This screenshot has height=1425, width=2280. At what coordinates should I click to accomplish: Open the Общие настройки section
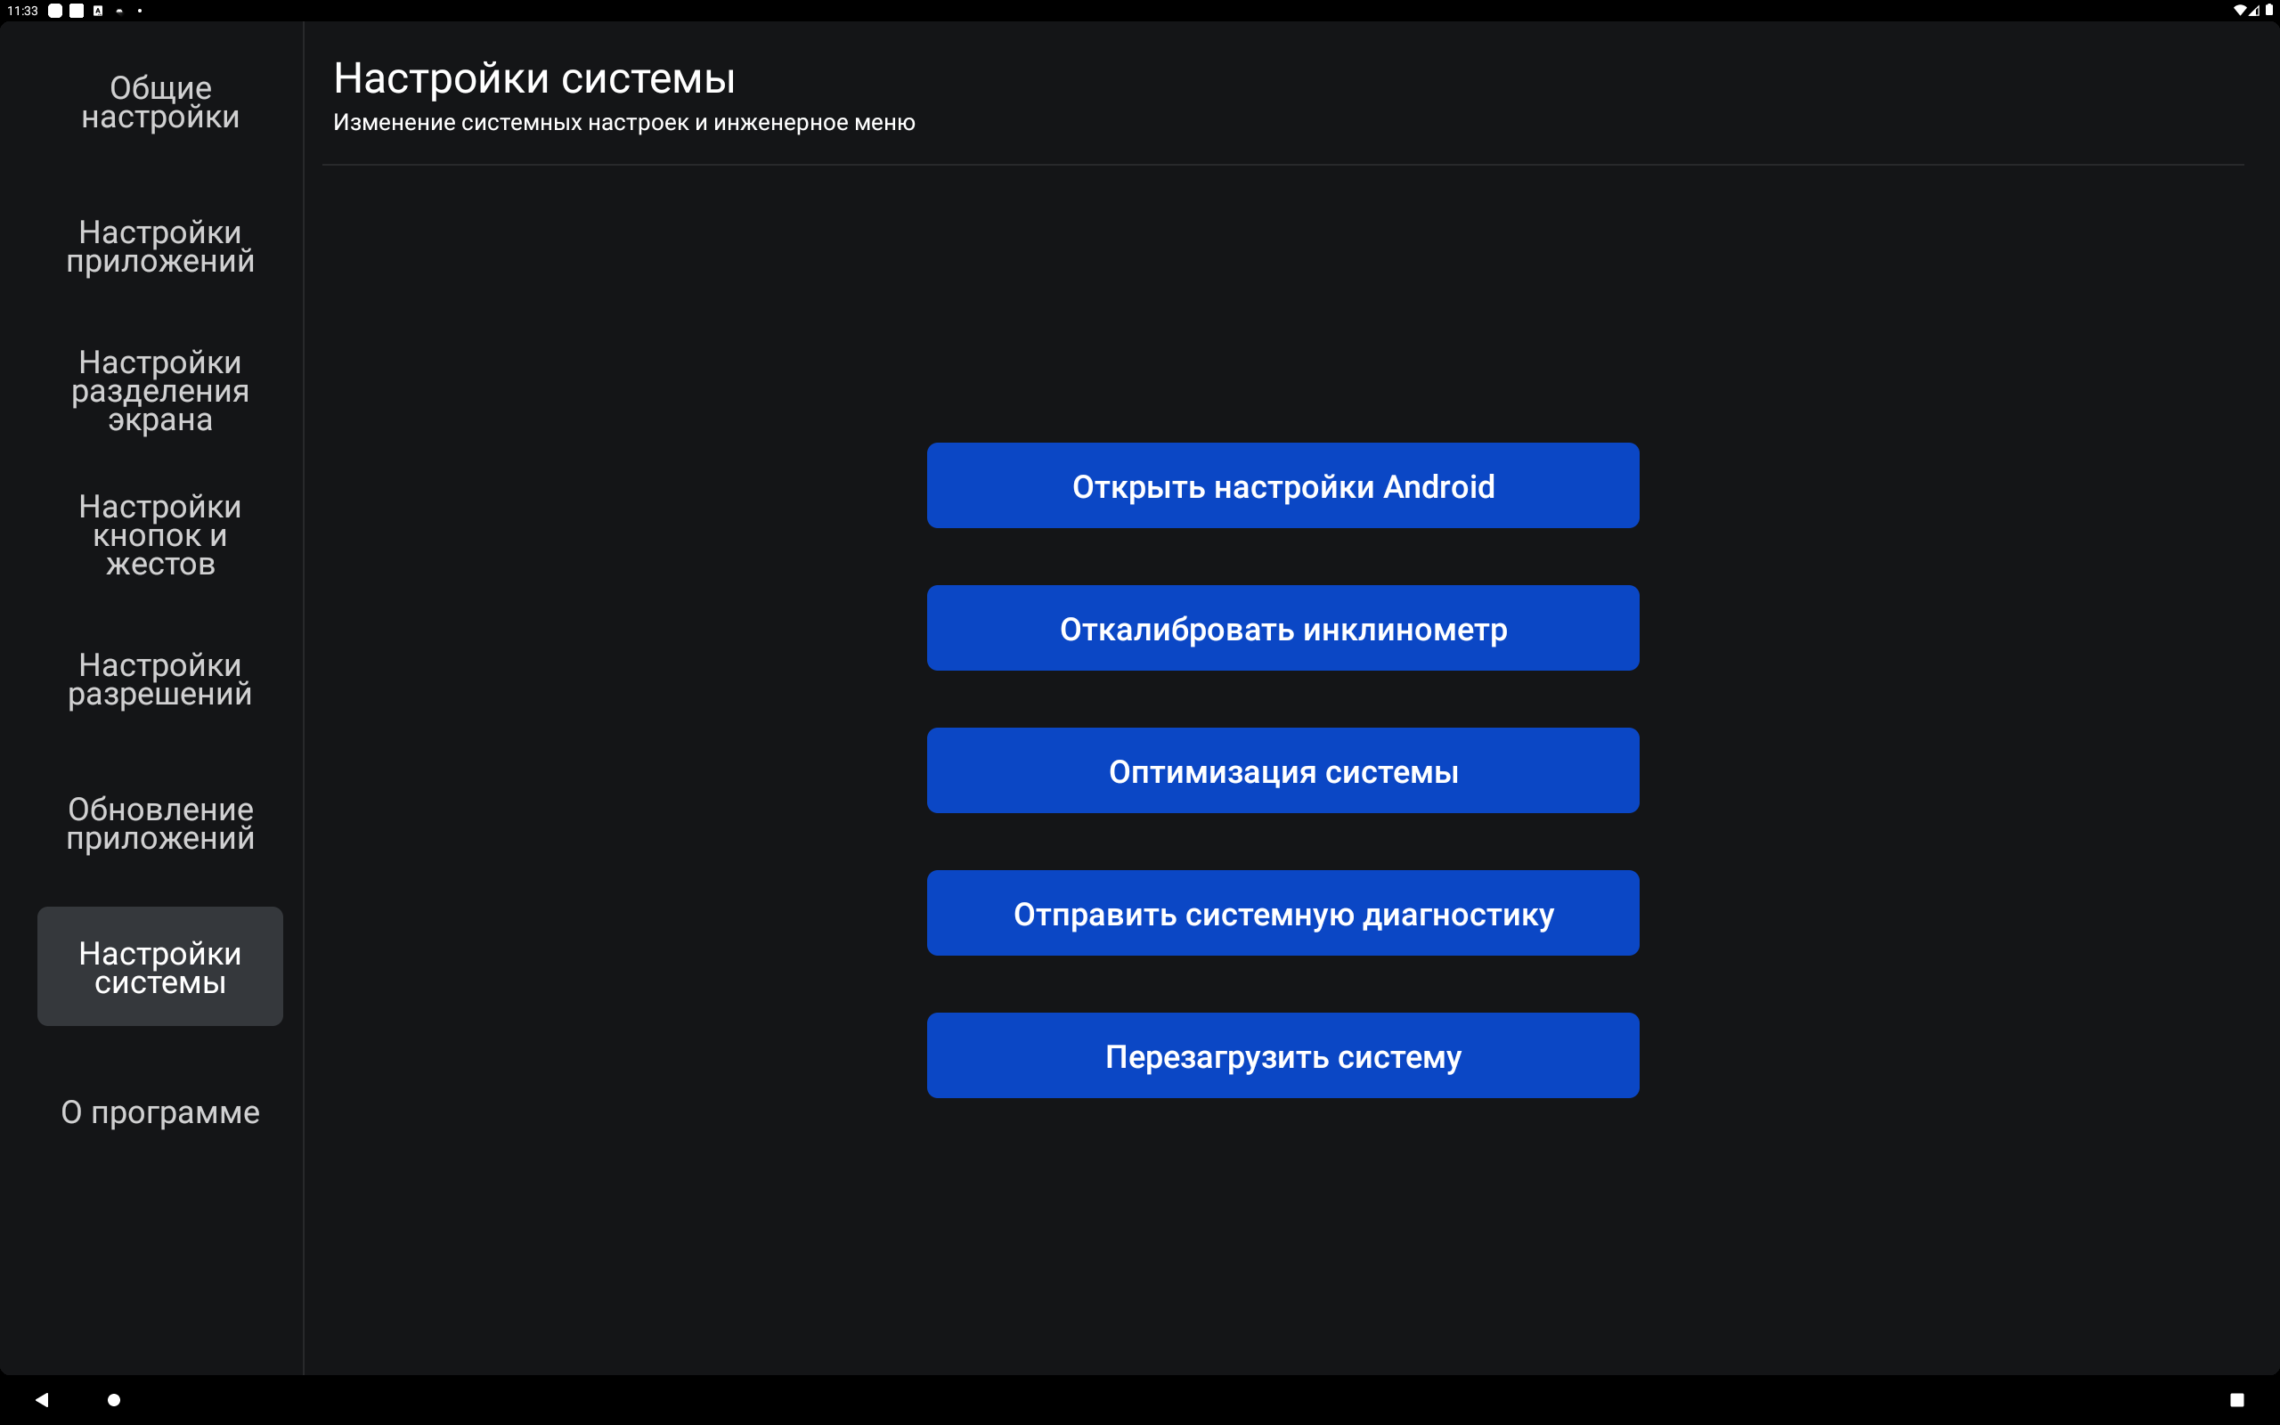tap(160, 102)
